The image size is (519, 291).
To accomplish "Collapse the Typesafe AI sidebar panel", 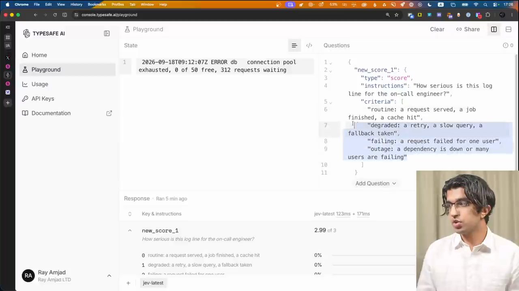I will (107, 34).
